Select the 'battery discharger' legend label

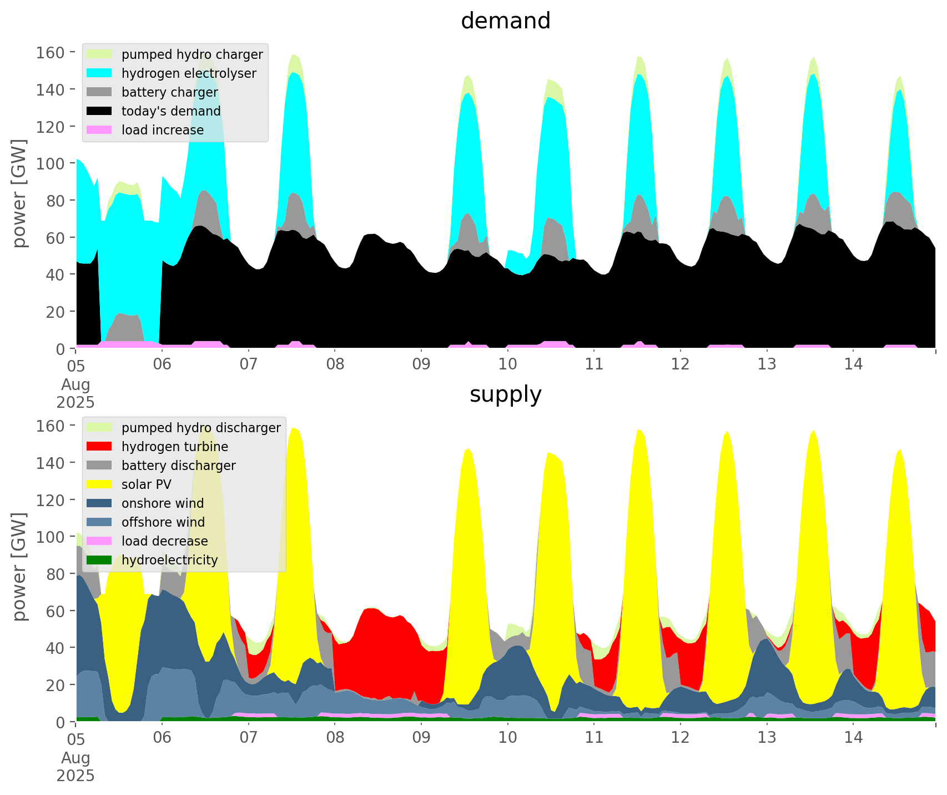coord(178,466)
